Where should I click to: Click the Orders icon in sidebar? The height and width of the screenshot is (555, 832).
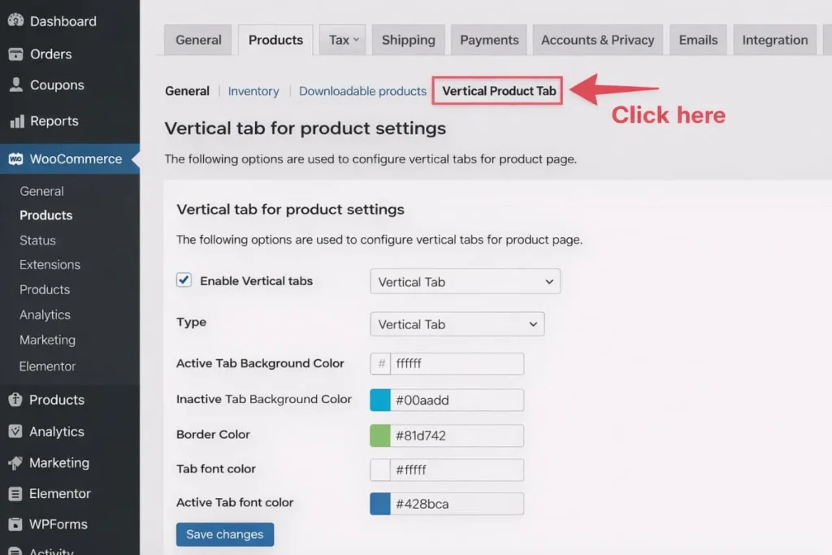click(15, 54)
